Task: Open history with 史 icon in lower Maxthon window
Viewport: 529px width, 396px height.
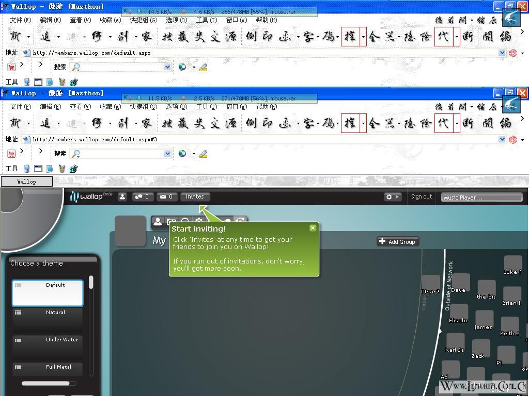Action: [x=199, y=123]
